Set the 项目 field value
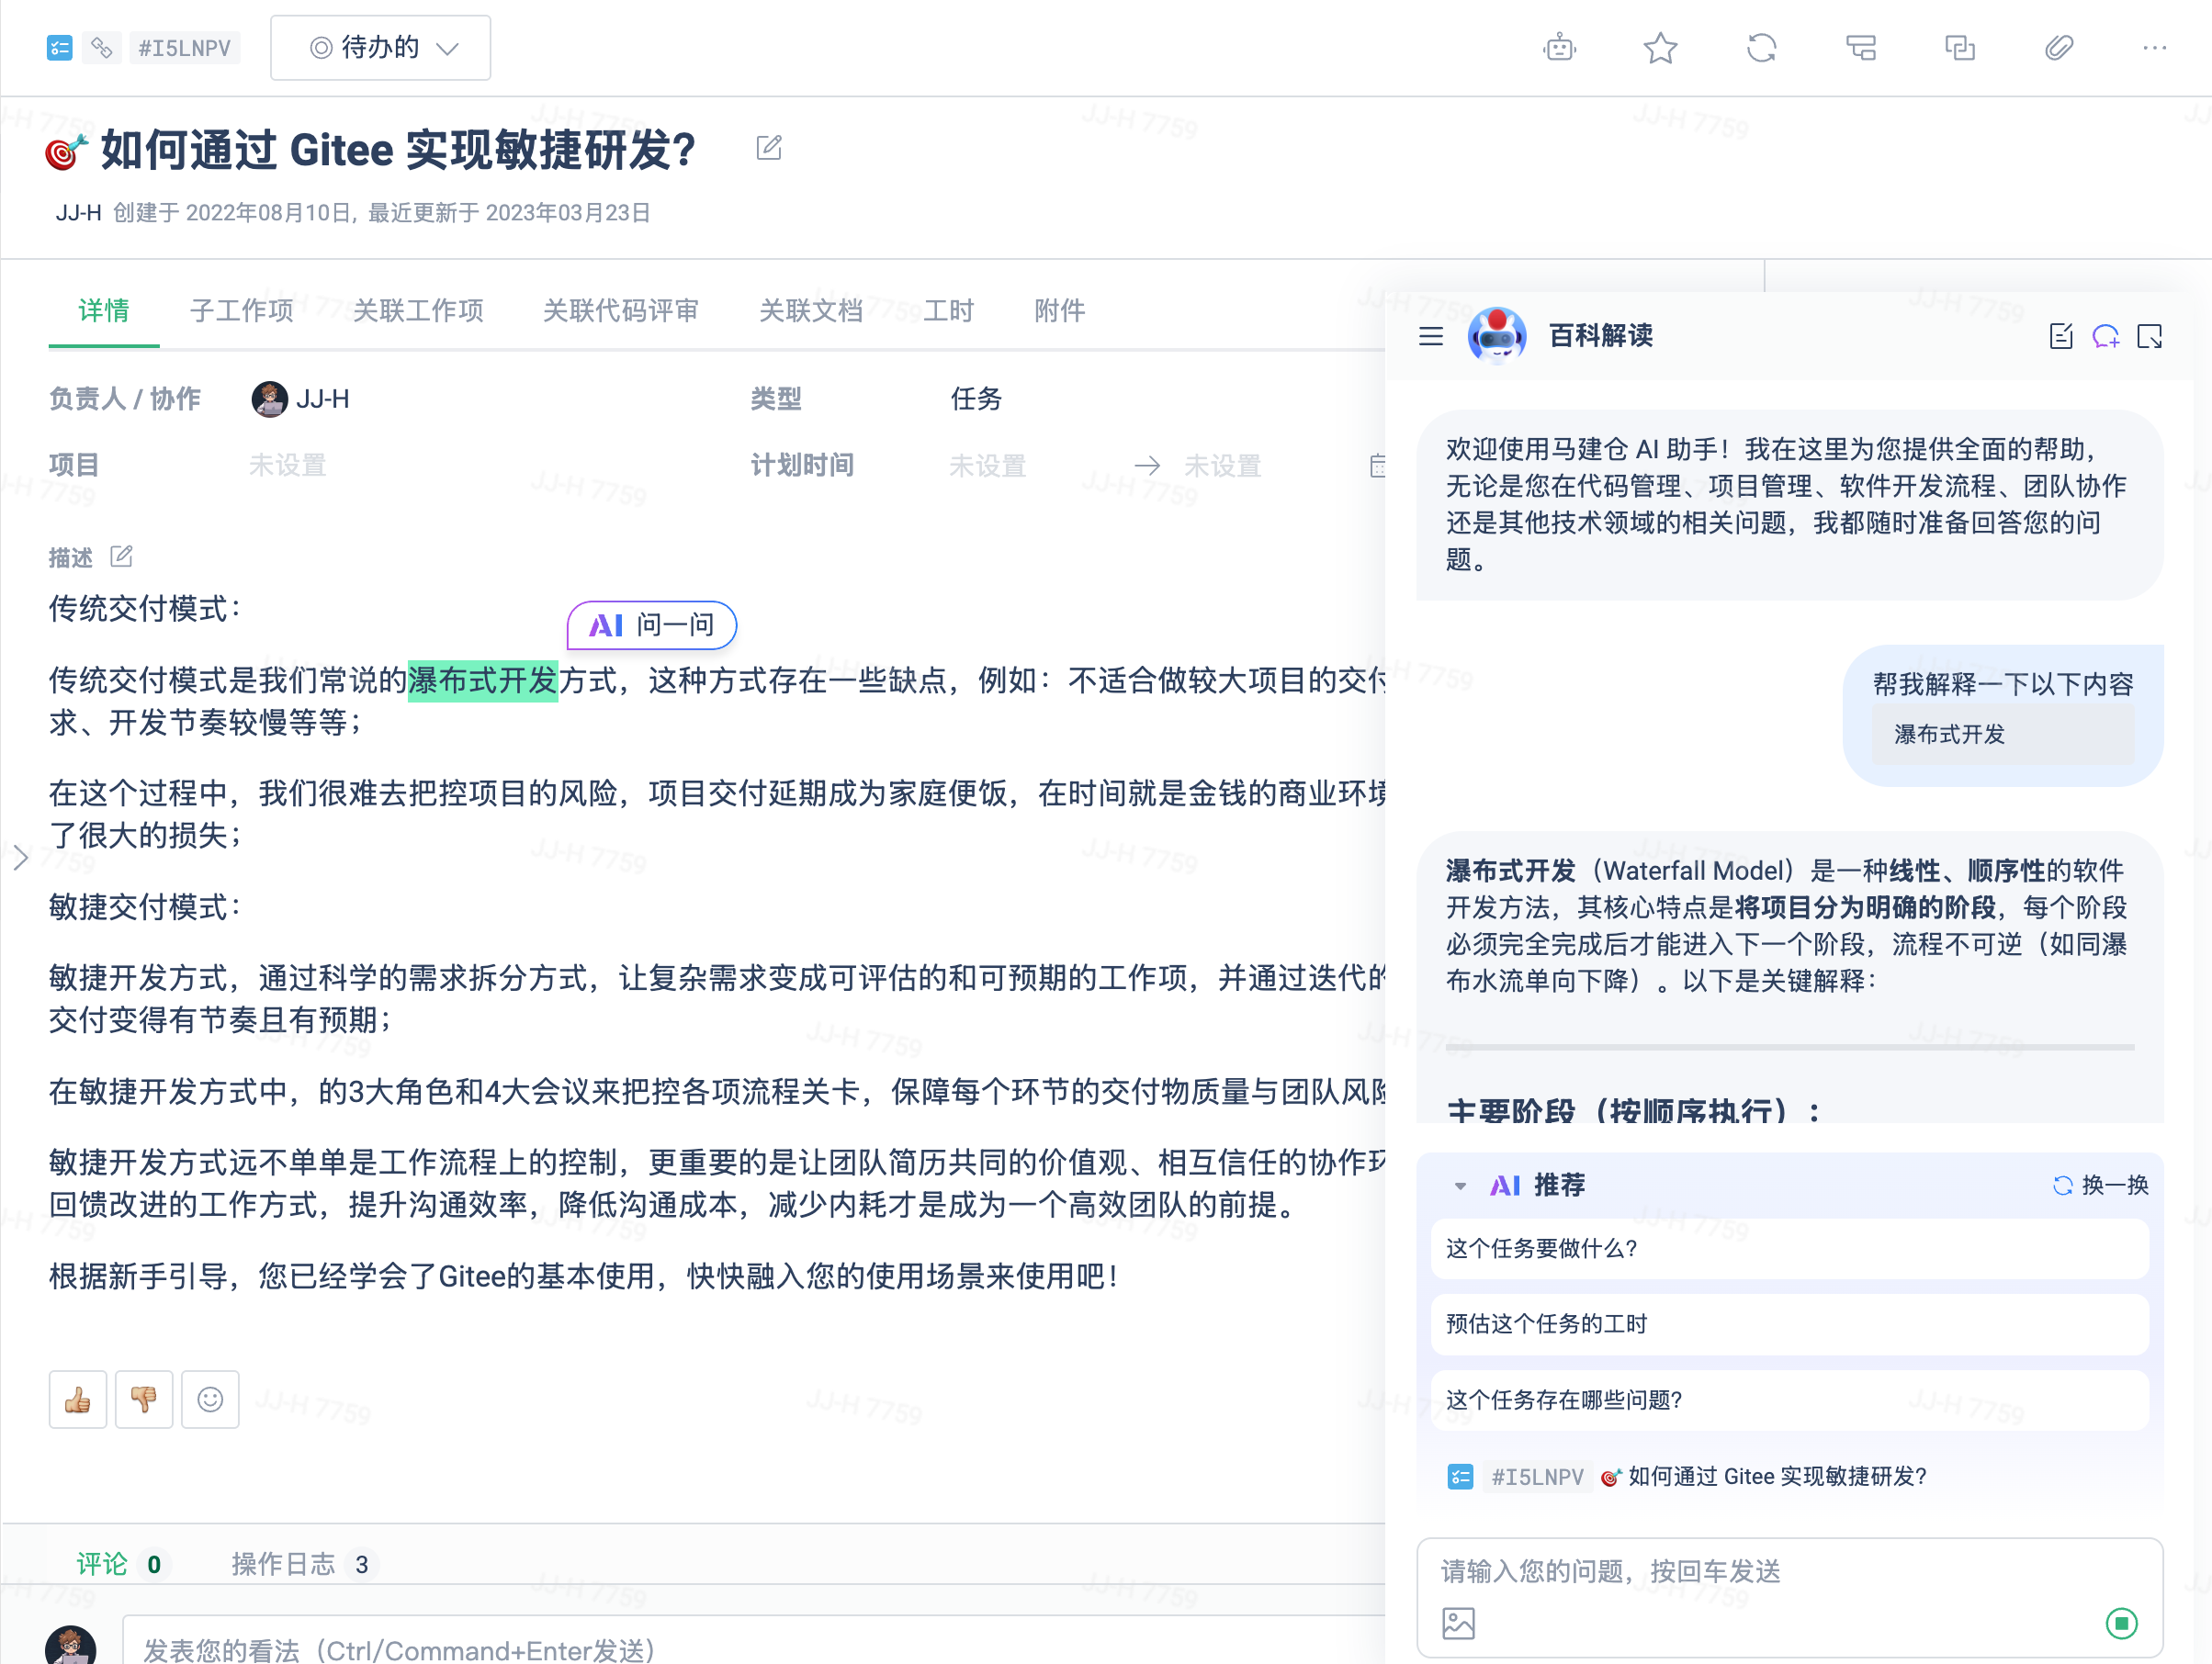The height and width of the screenshot is (1664, 2212). [288, 466]
